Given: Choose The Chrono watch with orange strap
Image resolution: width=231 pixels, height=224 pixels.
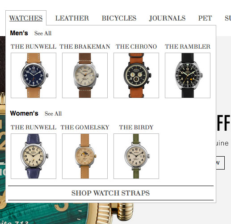Looking at the screenshot, I should 136,75.
